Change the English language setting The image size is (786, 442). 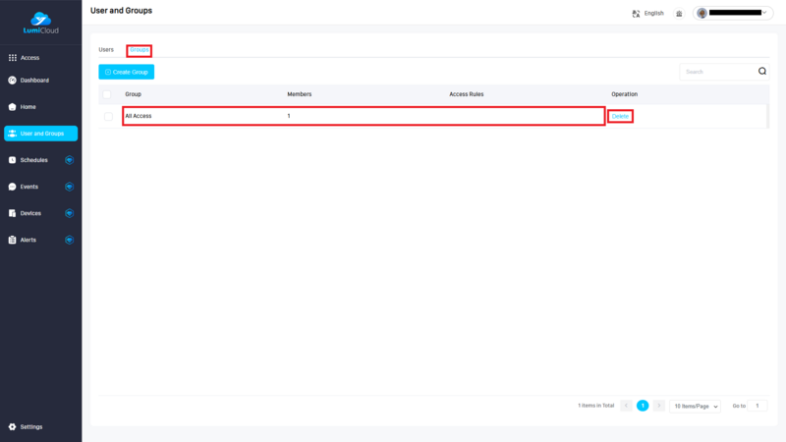pyautogui.click(x=653, y=13)
